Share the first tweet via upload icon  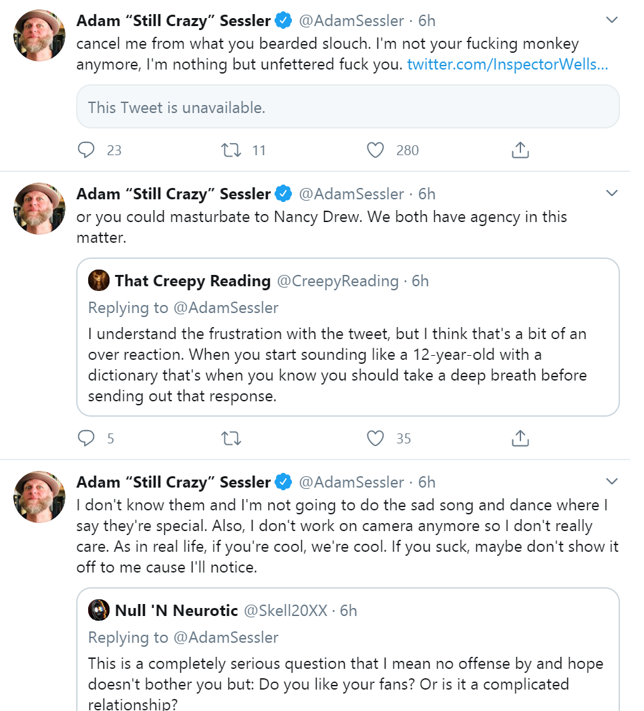click(520, 150)
